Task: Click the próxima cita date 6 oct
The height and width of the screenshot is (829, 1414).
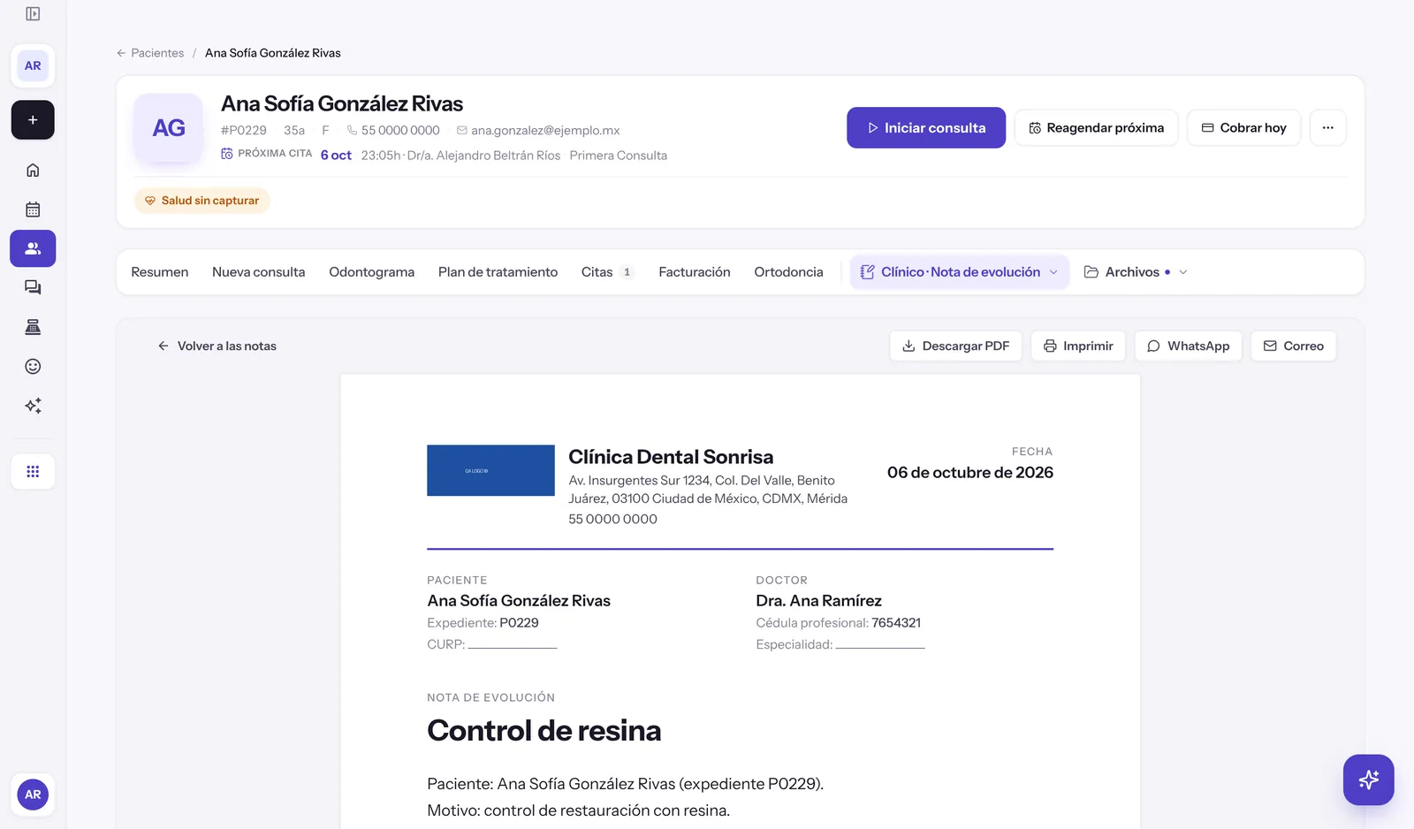Action: pyautogui.click(x=336, y=155)
